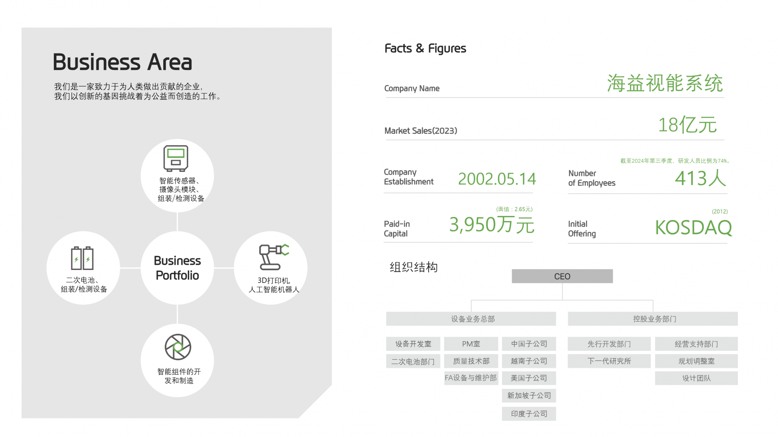Select the 越南子公司 box

(529, 361)
